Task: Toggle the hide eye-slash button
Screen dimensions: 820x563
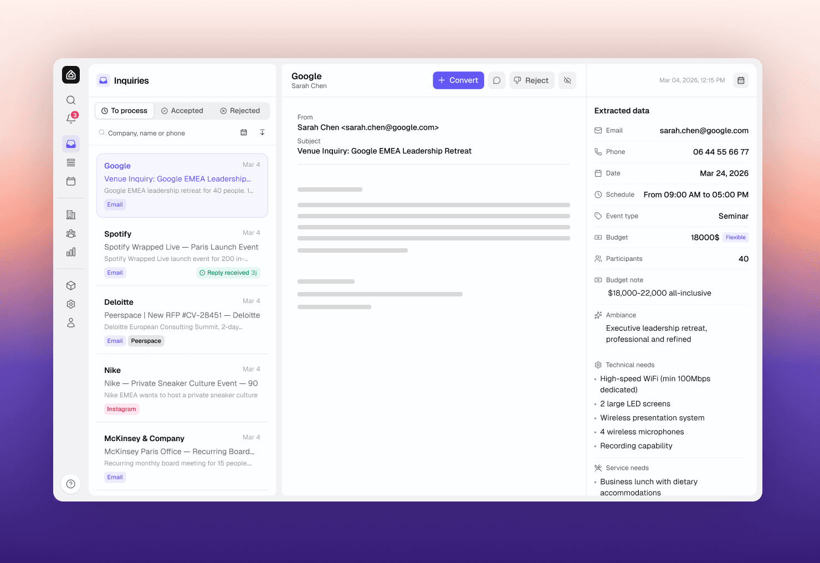Action: [567, 80]
